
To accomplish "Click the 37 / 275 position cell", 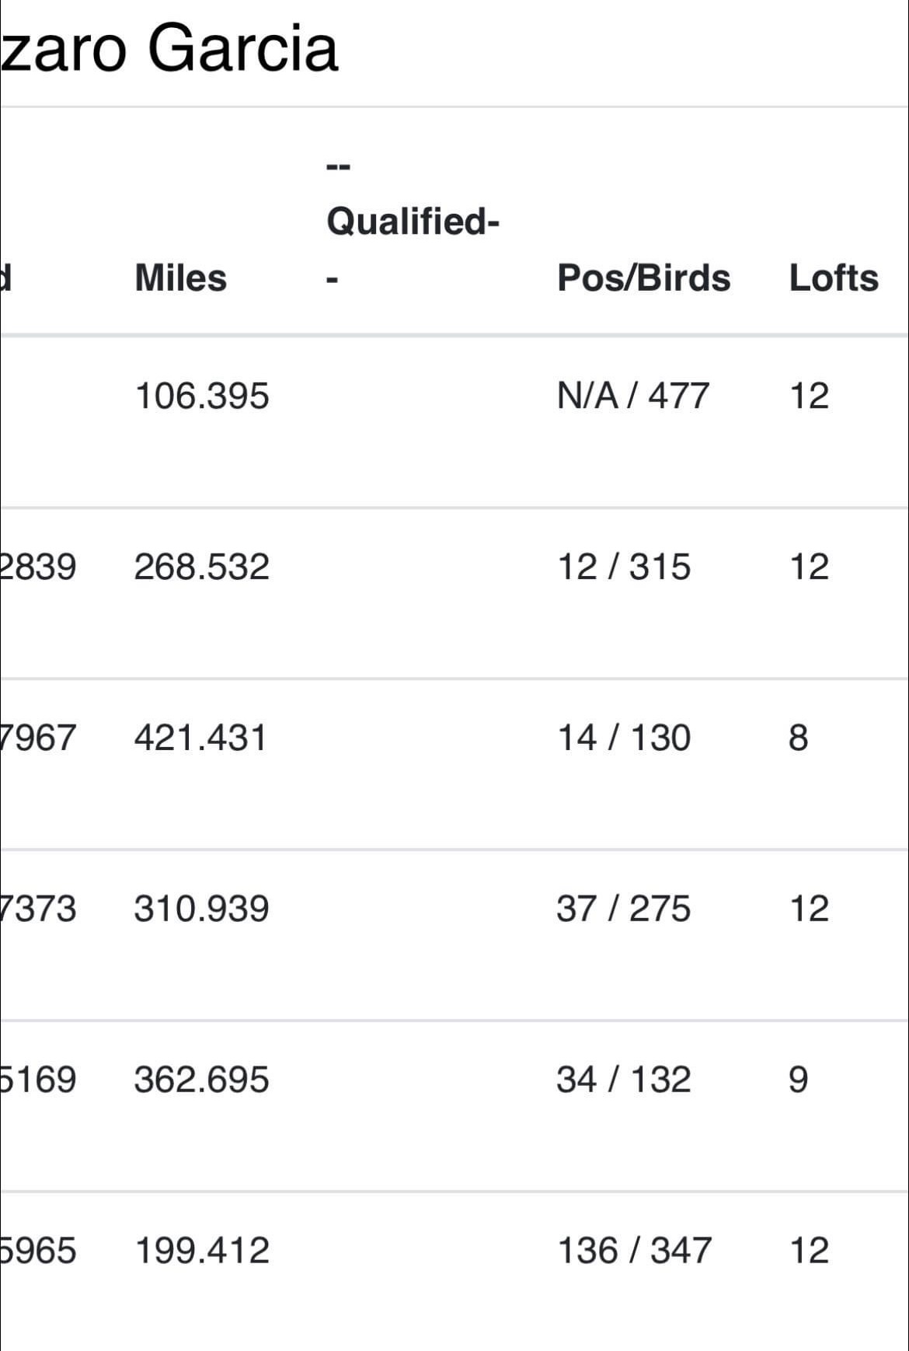I will coord(623,909).
